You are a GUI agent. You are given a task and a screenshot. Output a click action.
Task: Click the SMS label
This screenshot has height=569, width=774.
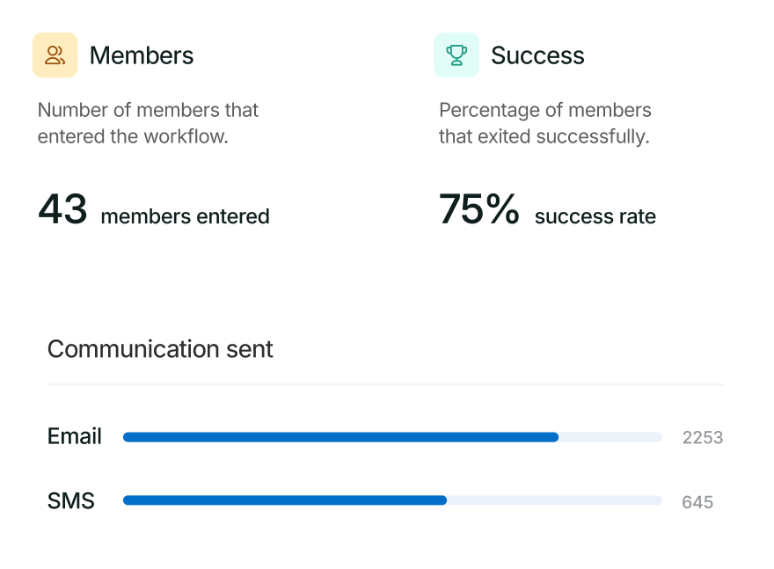pos(71,501)
